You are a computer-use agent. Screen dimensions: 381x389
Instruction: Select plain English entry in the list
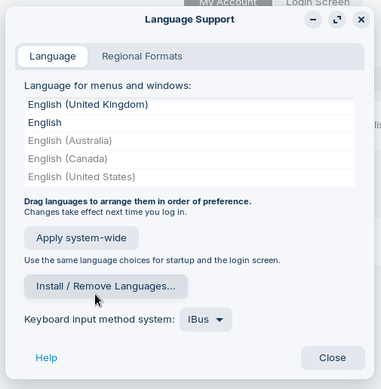189,123
